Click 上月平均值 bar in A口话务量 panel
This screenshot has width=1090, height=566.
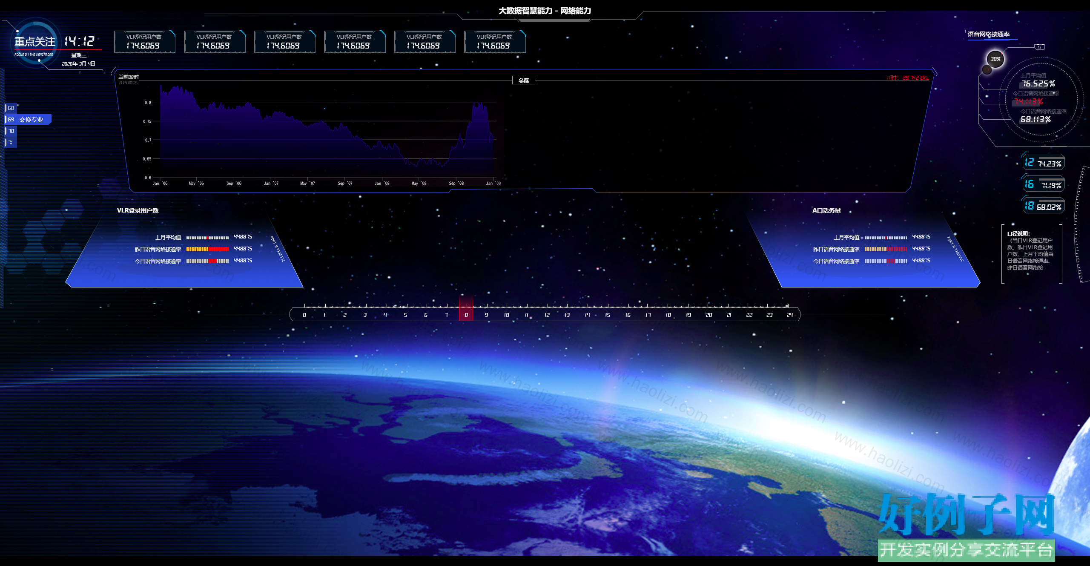tap(886, 238)
